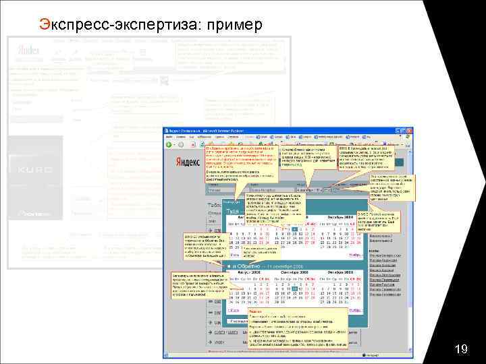
Task: Select highlighted day in the Туда September calendar
Action: point(295,229)
